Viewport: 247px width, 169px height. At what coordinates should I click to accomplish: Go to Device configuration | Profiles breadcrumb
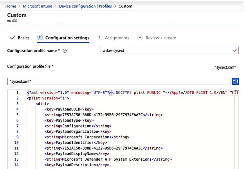tap(85, 6)
